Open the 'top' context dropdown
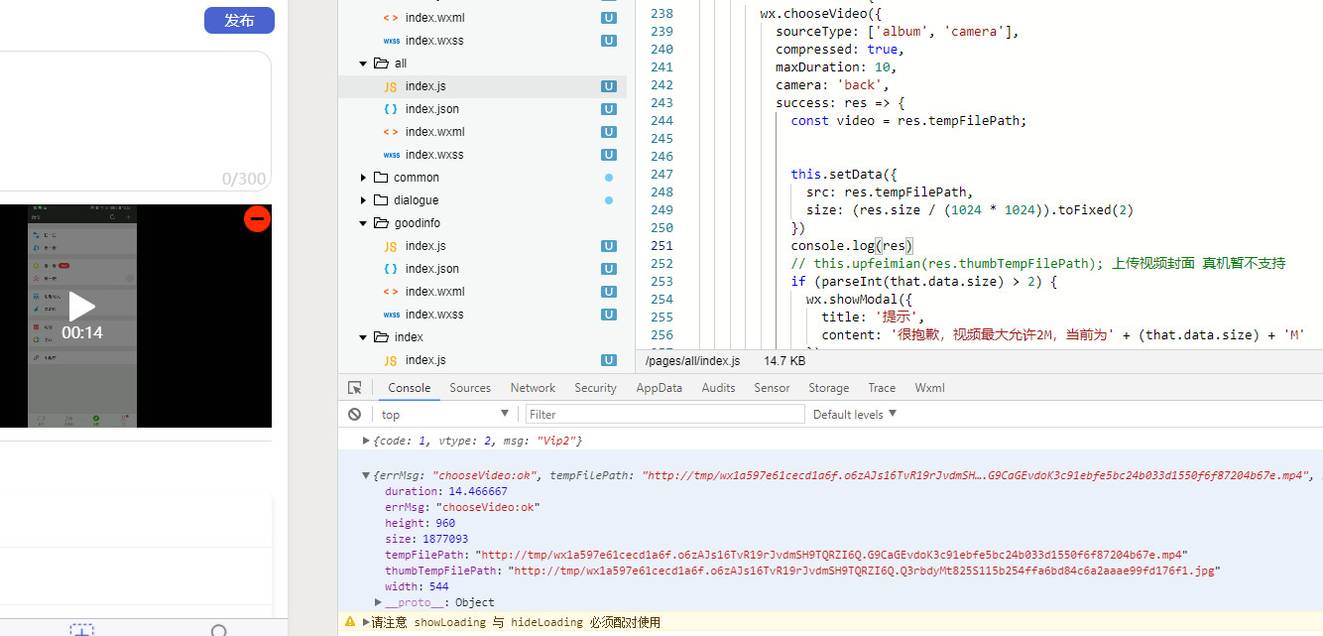Viewport: 1323px width, 636px height. point(444,415)
